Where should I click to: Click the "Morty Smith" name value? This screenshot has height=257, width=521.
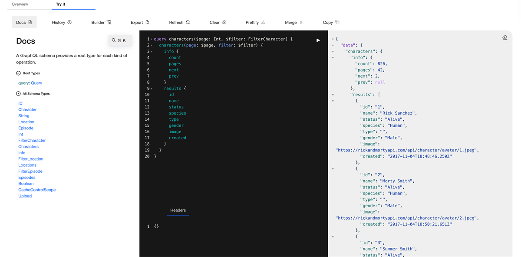click(x=397, y=181)
